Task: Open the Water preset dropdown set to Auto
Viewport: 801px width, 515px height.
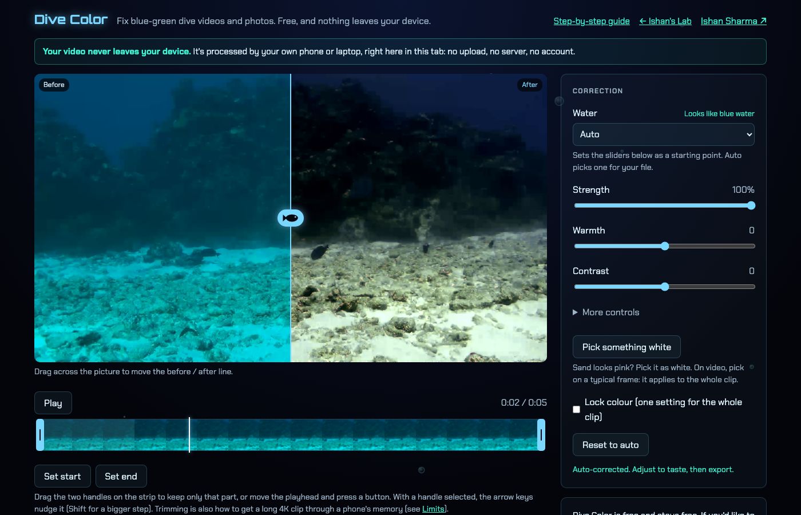Action: (x=663, y=134)
